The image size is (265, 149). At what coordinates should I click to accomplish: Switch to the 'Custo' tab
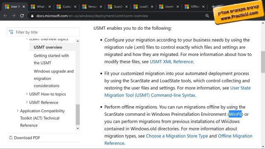tap(66, 7)
